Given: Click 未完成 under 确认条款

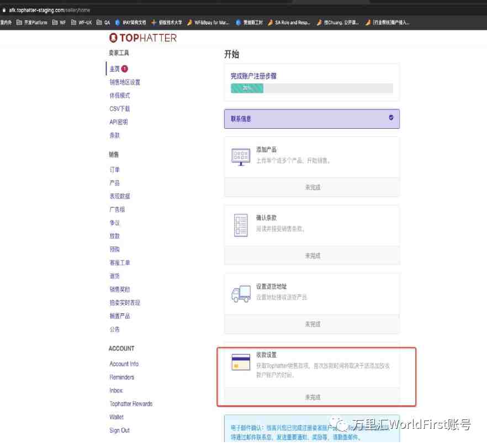Looking at the screenshot, I should [x=312, y=256].
